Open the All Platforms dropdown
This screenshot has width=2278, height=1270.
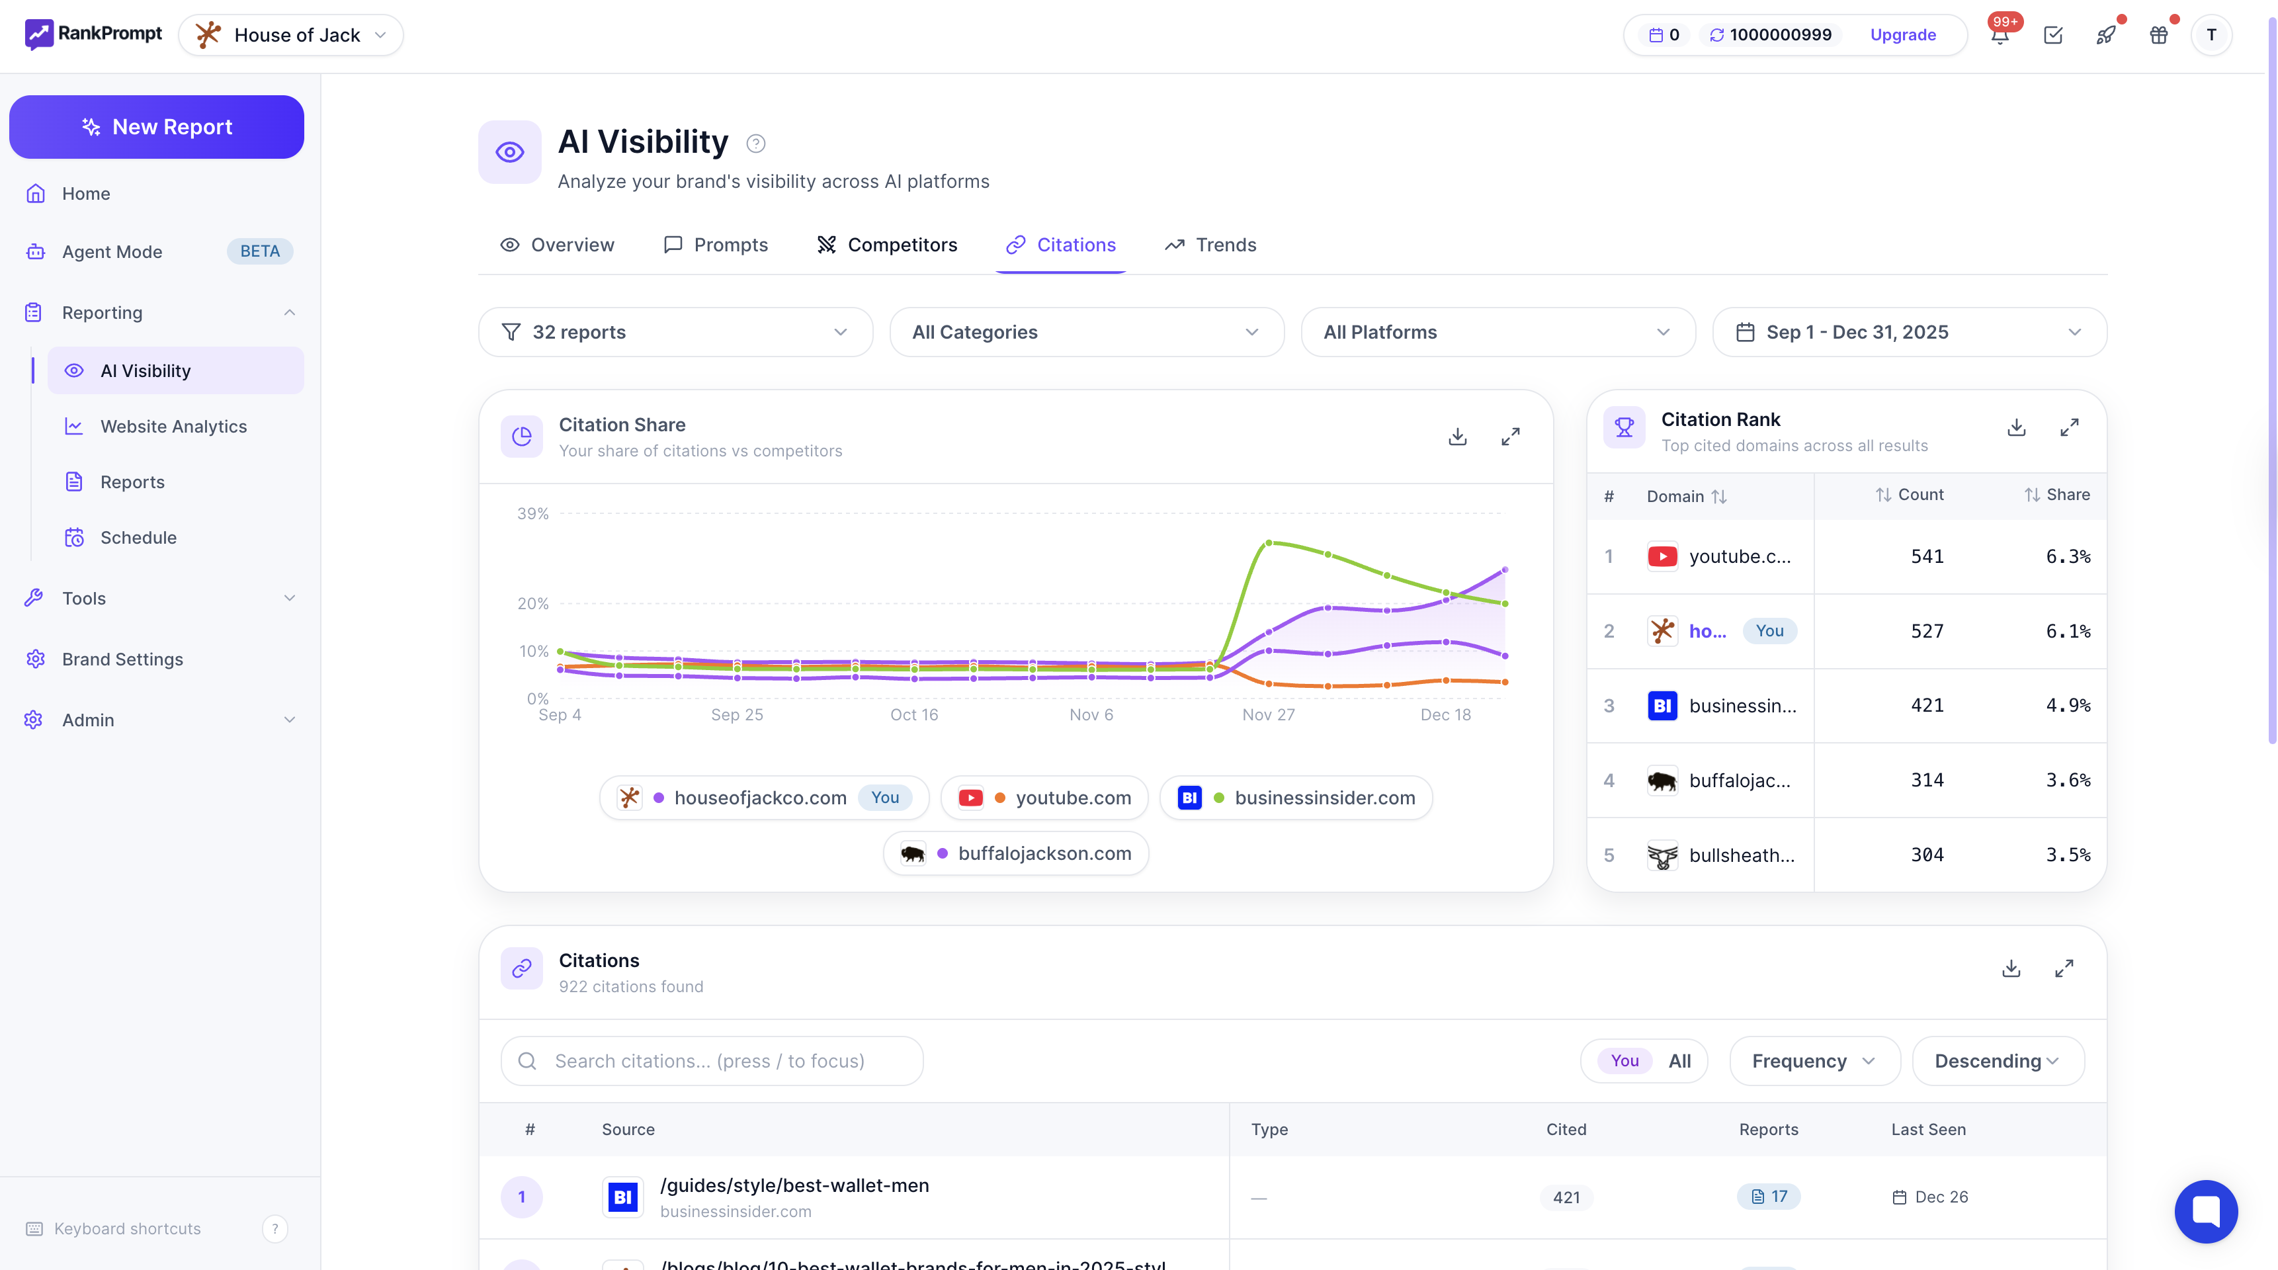1497,331
